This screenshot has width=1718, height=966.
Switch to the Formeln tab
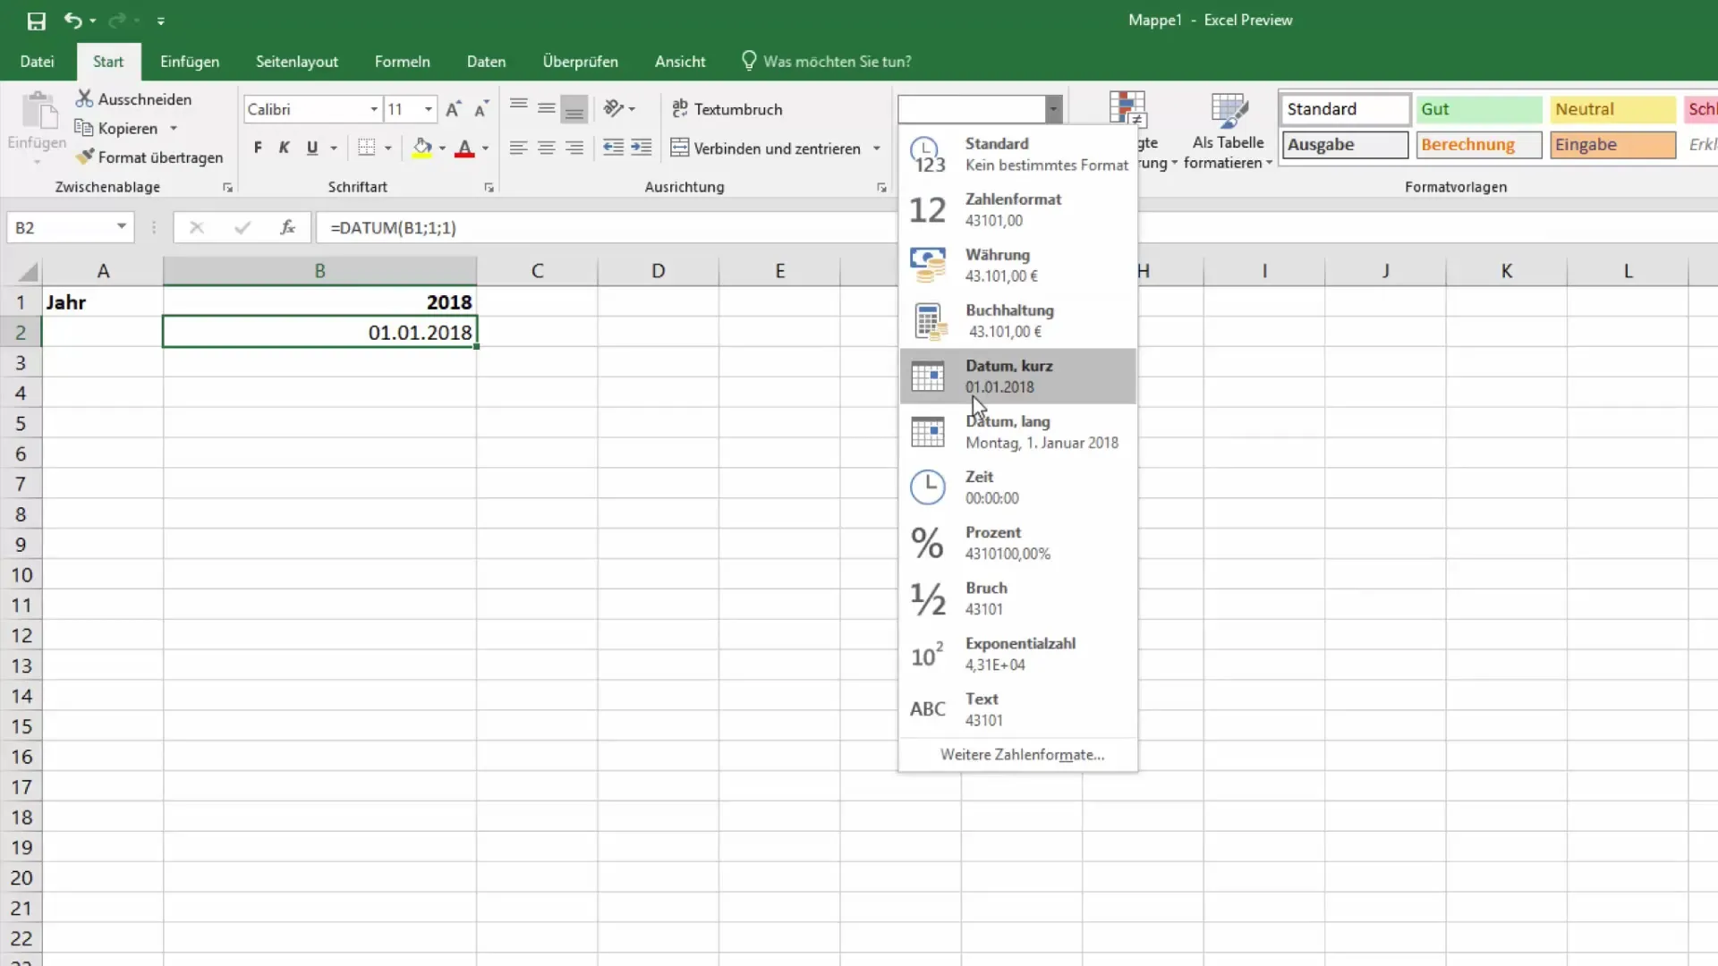coord(403,62)
